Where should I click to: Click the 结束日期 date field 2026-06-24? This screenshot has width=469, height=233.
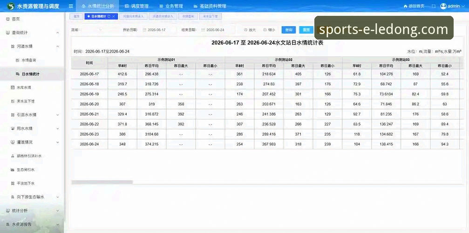[217, 30]
